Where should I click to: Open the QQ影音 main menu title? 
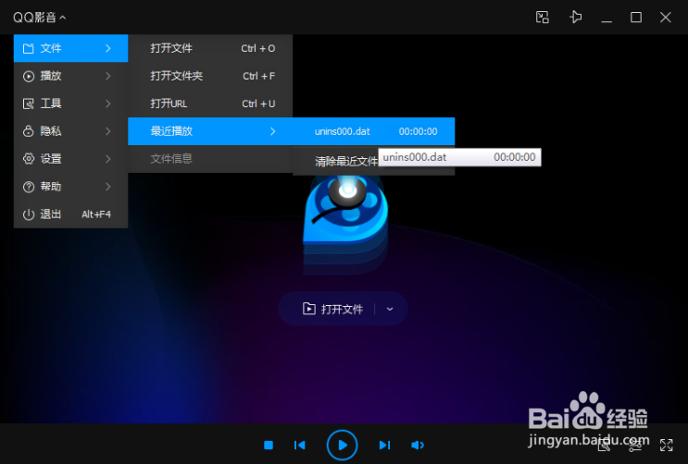39,18
